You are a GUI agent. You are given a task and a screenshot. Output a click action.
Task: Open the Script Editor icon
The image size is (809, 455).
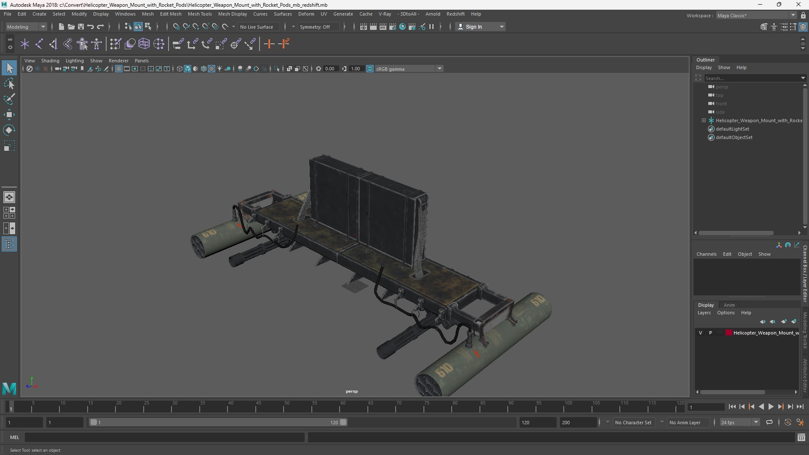click(801, 437)
